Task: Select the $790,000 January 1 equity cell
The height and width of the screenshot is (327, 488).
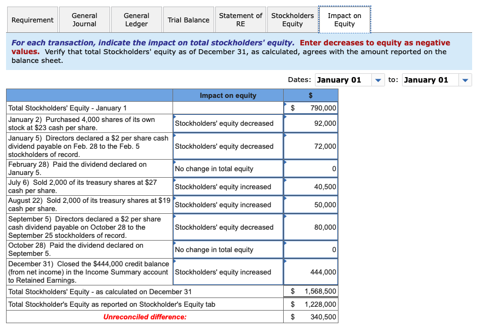Action: coord(310,108)
